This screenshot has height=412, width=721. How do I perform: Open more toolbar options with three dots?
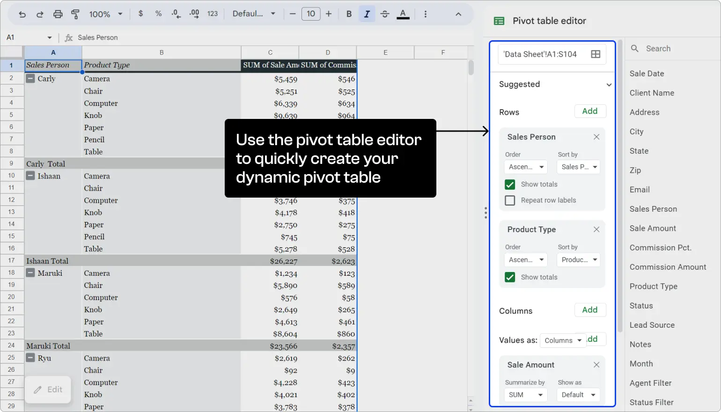[425, 14]
